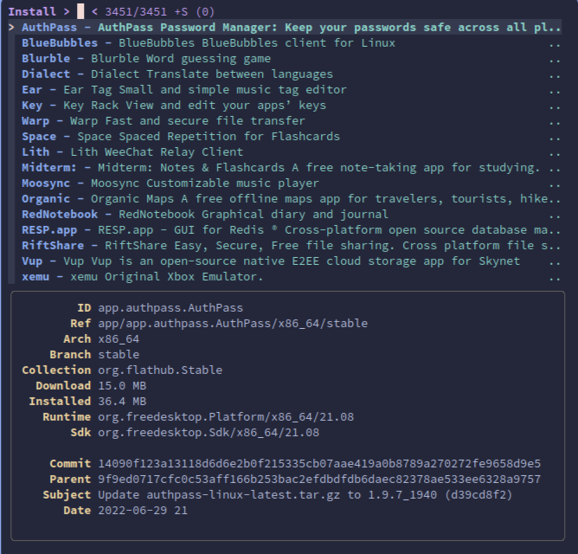The image size is (578, 554).
Task: Choose the Blurble word guessing game row
Action: [146, 58]
